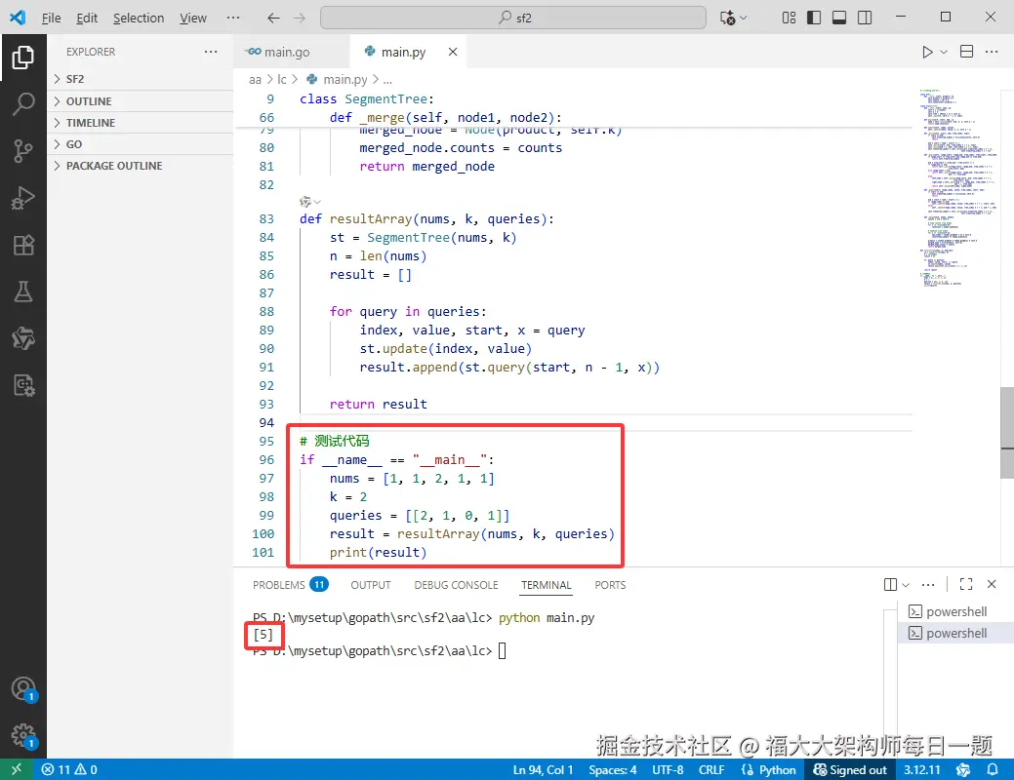Open the Copilot chat icon in title bar
The height and width of the screenshot is (780, 1014).
point(727,18)
